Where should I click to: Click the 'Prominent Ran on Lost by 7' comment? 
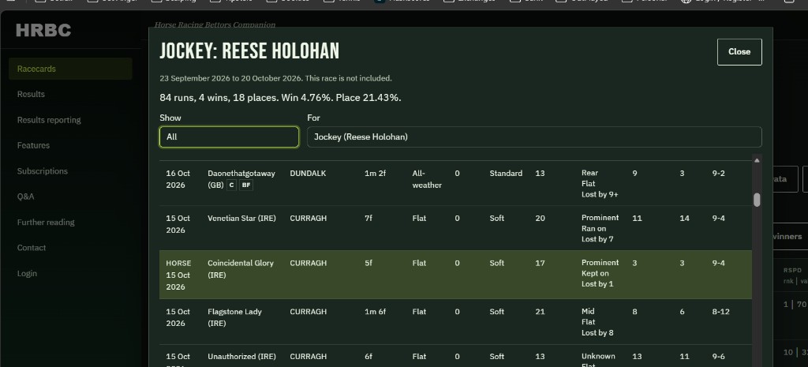(600, 228)
